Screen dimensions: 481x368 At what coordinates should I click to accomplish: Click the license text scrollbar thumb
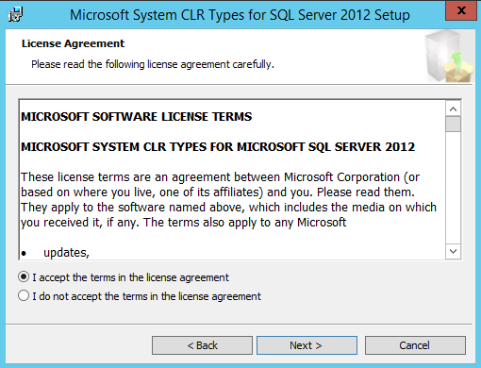point(453,125)
